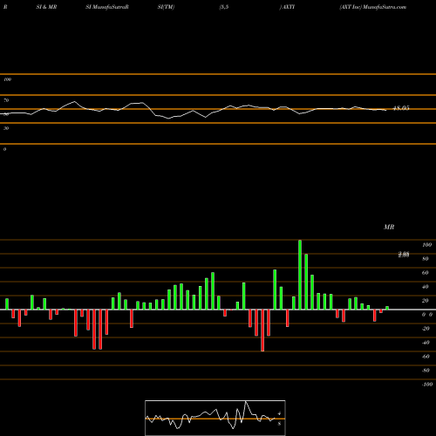436x436 pixels.
Task: Click the 'SI & MR' header text
Action: click(46, 7)
